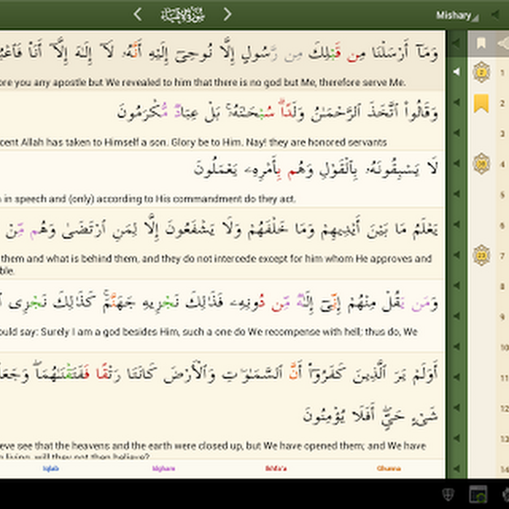Click the green strip arrow beside row 6
Viewport: 509px width, 509px height.
pos(456,225)
